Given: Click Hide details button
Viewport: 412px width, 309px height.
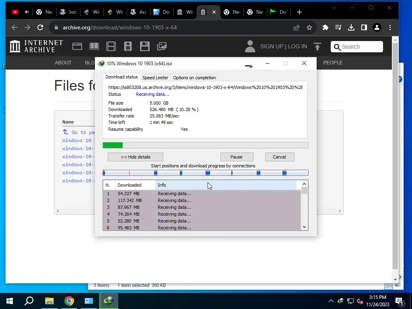Looking at the screenshot, I should (x=136, y=157).
